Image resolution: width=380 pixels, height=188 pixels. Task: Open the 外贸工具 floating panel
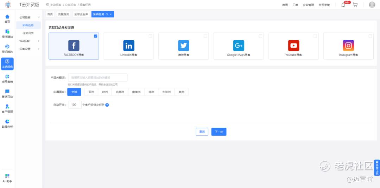tap(377, 167)
